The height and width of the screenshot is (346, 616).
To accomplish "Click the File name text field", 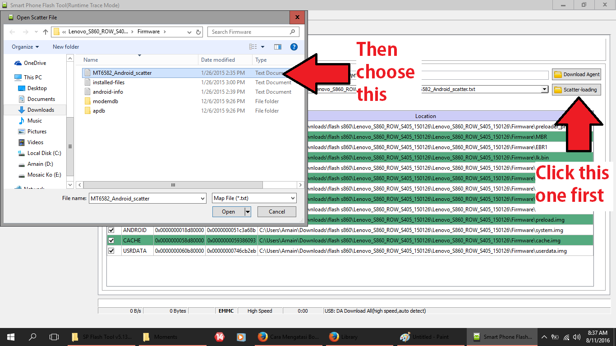I will 144,198.
